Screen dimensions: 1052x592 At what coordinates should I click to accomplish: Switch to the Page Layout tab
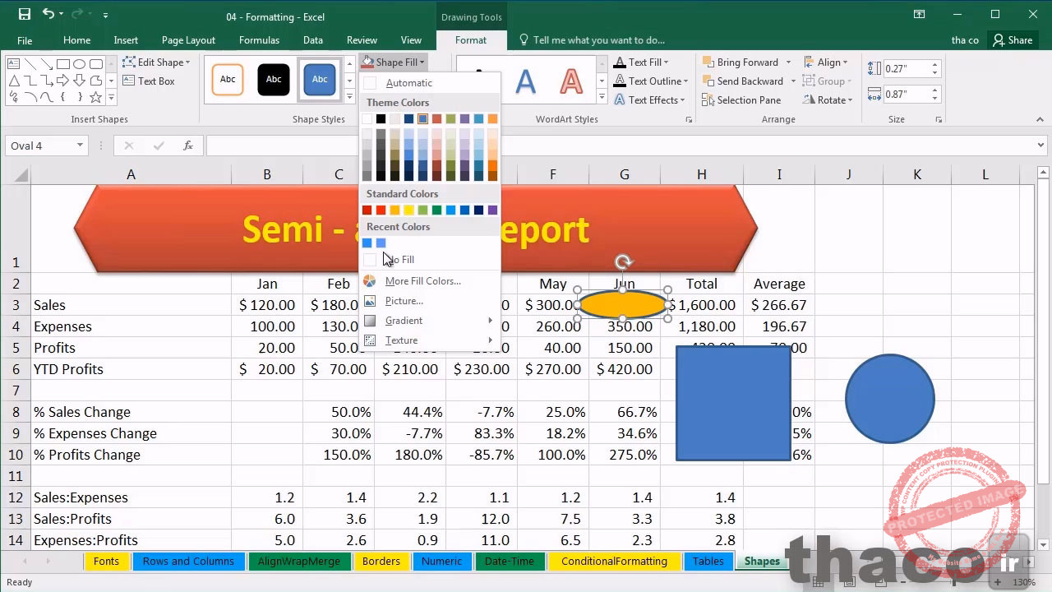coord(188,40)
